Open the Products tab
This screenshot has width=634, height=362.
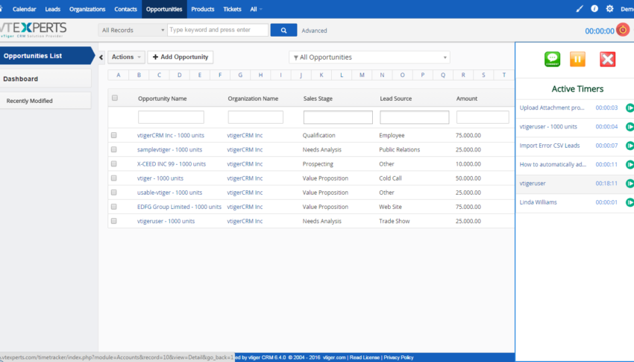(x=203, y=9)
